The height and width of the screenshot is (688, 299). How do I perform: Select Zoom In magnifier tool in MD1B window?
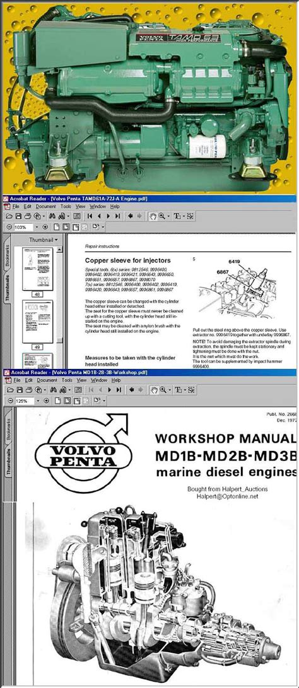click(x=163, y=390)
